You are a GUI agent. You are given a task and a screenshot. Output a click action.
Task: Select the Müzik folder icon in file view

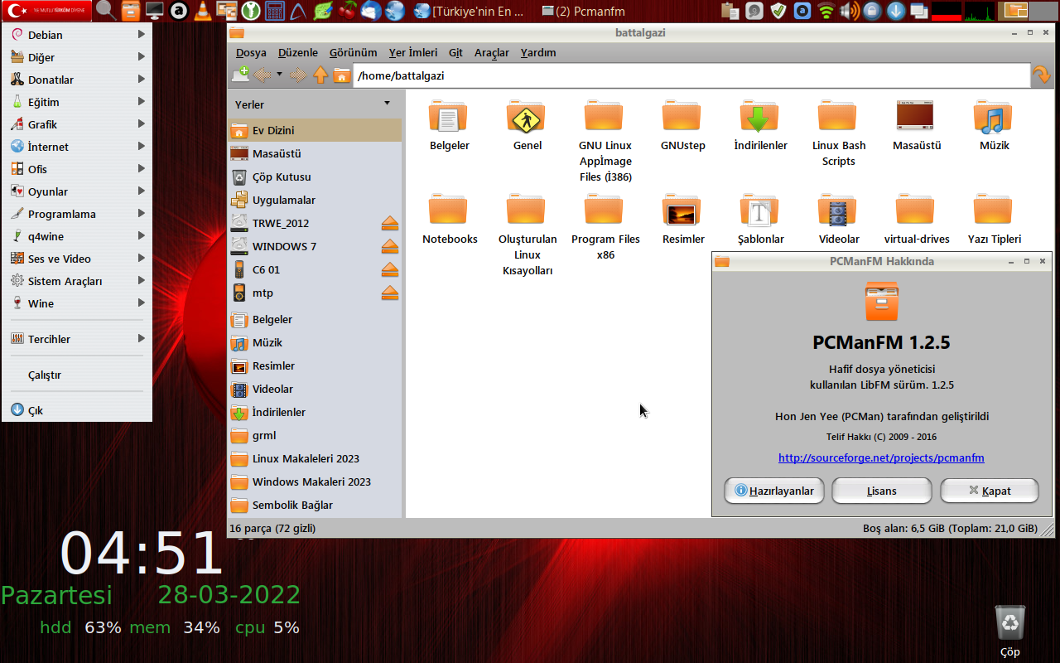click(994, 118)
